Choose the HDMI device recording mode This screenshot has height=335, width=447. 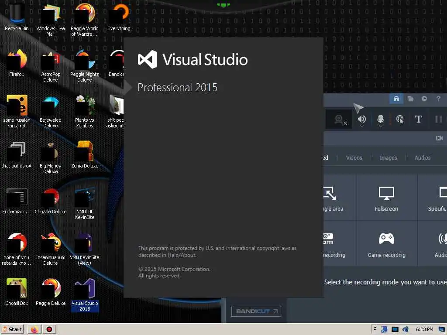339,244
